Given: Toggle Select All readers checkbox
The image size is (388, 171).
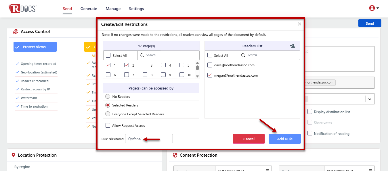Looking at the screenshot, I should [x=210, y=55].
